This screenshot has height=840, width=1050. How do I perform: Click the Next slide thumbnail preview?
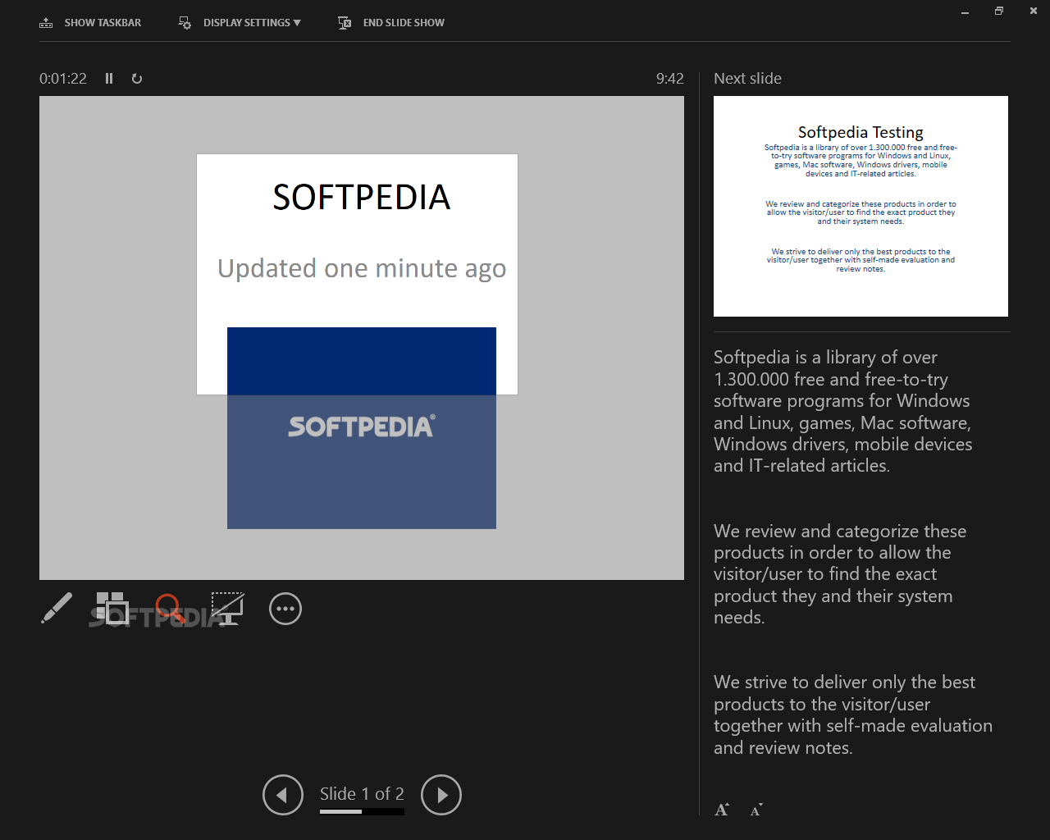click(861, 206)
